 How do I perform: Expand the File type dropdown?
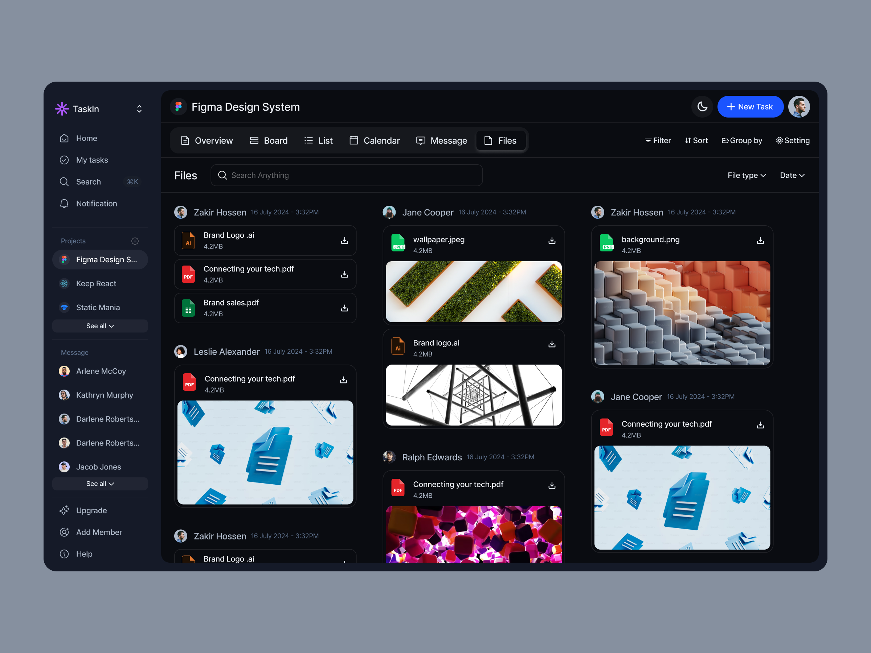click(x=746, y=175)
